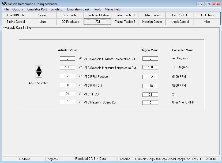Select the VTC RPM Cut radio button
Viewport: 222px width, 163px height.
81,86
